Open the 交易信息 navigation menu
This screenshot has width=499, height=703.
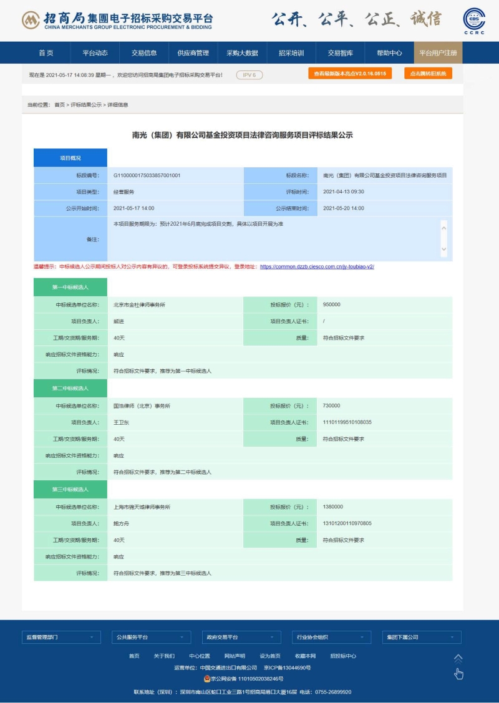[x=144, y=53]
